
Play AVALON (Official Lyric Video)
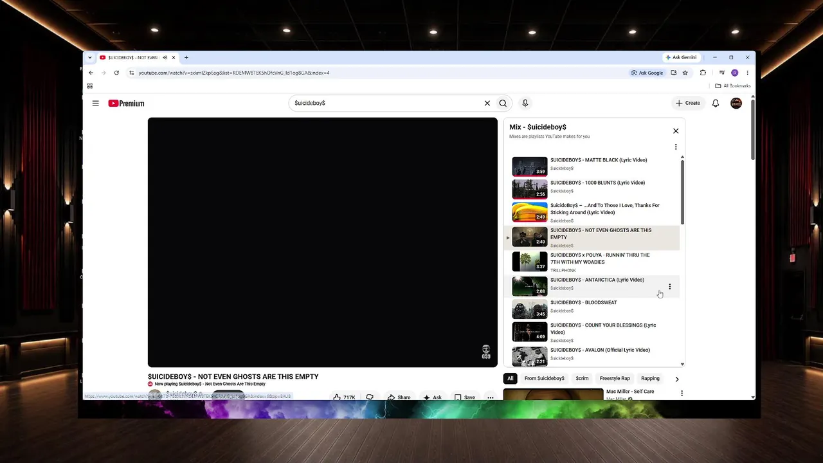[592, 356]
